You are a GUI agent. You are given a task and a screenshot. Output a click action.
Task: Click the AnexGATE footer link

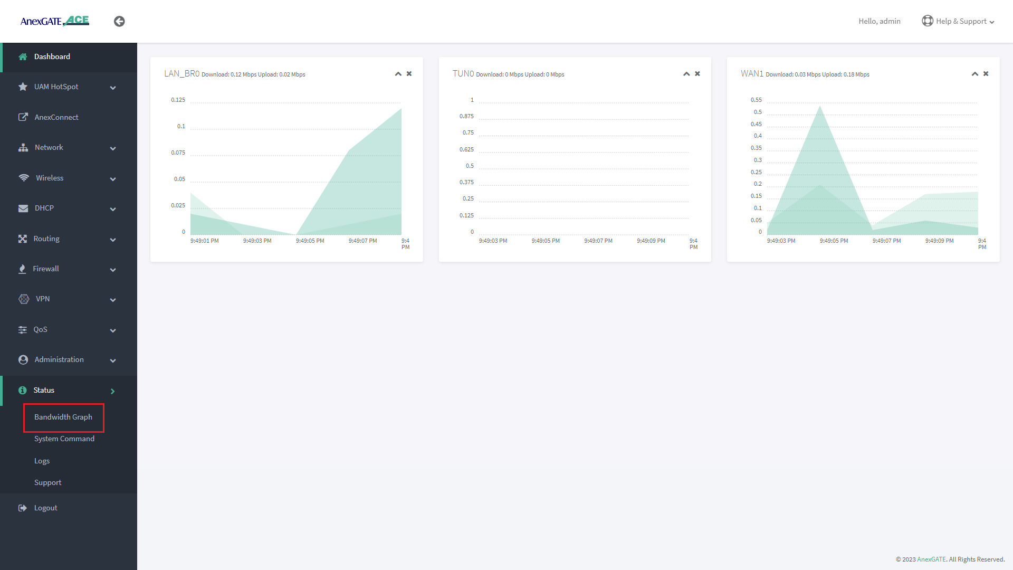(931, 559)
